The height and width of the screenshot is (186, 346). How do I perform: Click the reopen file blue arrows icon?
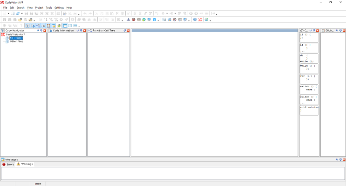pyautogui.click(x=18, y=14)
